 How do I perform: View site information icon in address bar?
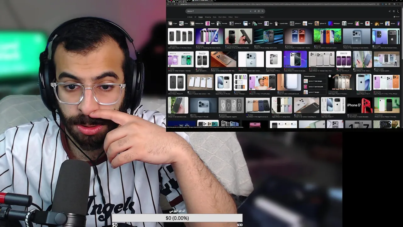tap(179, 4)
